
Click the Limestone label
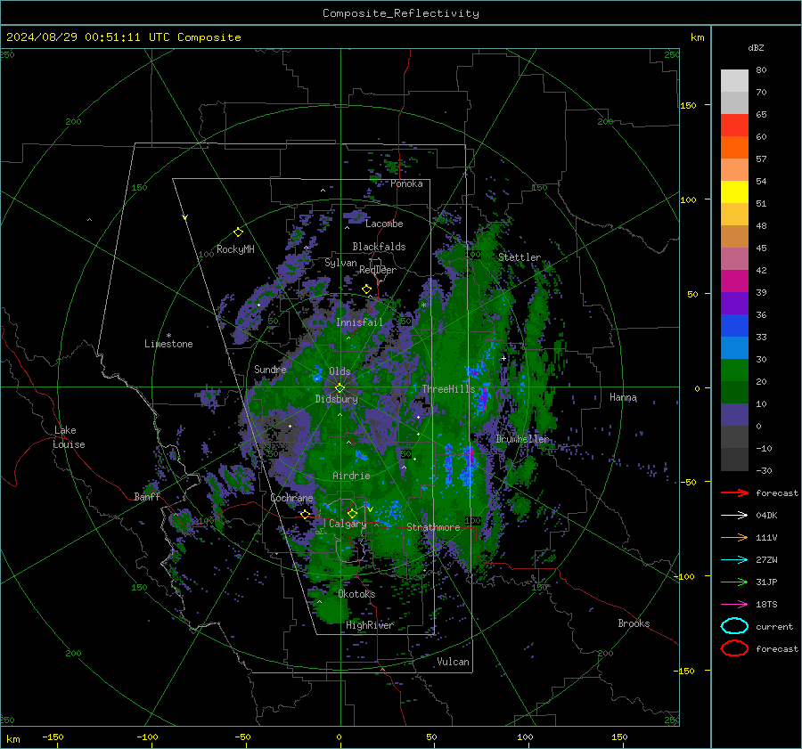tap(168, 344)
